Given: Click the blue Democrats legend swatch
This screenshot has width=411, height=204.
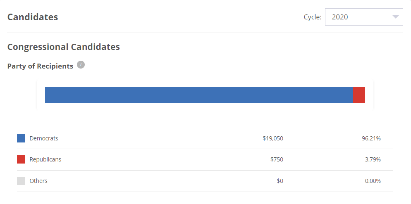Looking at the screenshot, I should pos(21,138).
